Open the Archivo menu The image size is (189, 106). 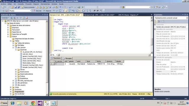(3, 4)
